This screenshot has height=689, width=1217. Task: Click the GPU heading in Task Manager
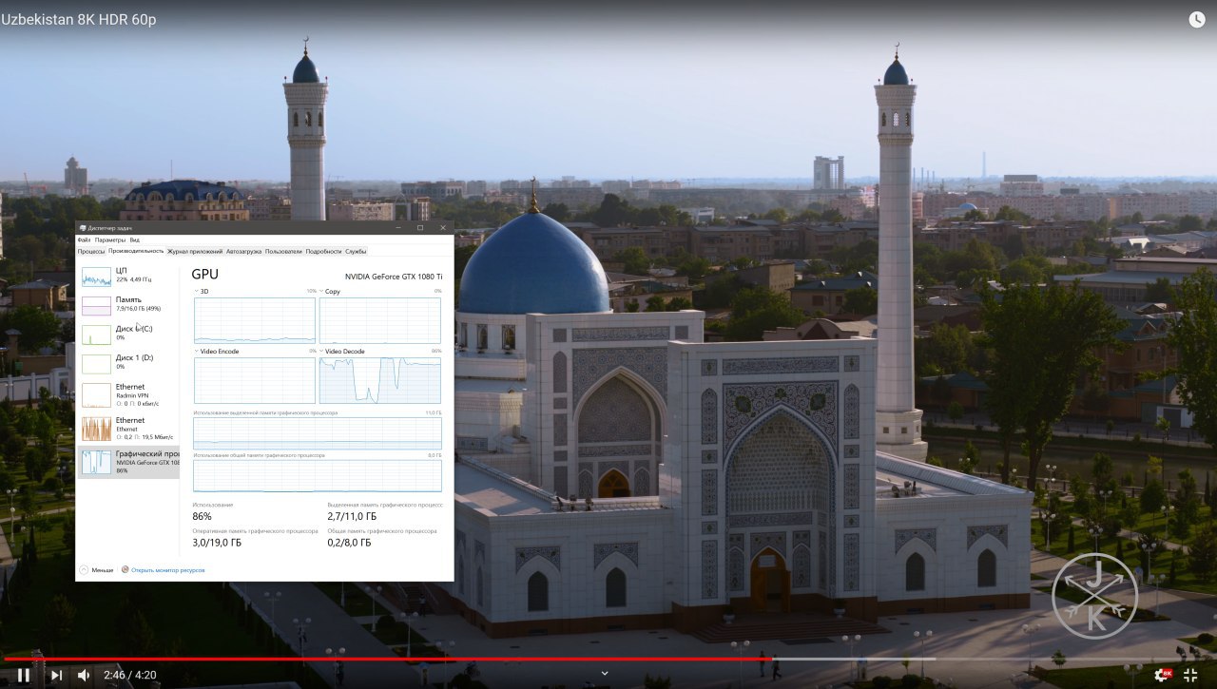pos(205,275)
